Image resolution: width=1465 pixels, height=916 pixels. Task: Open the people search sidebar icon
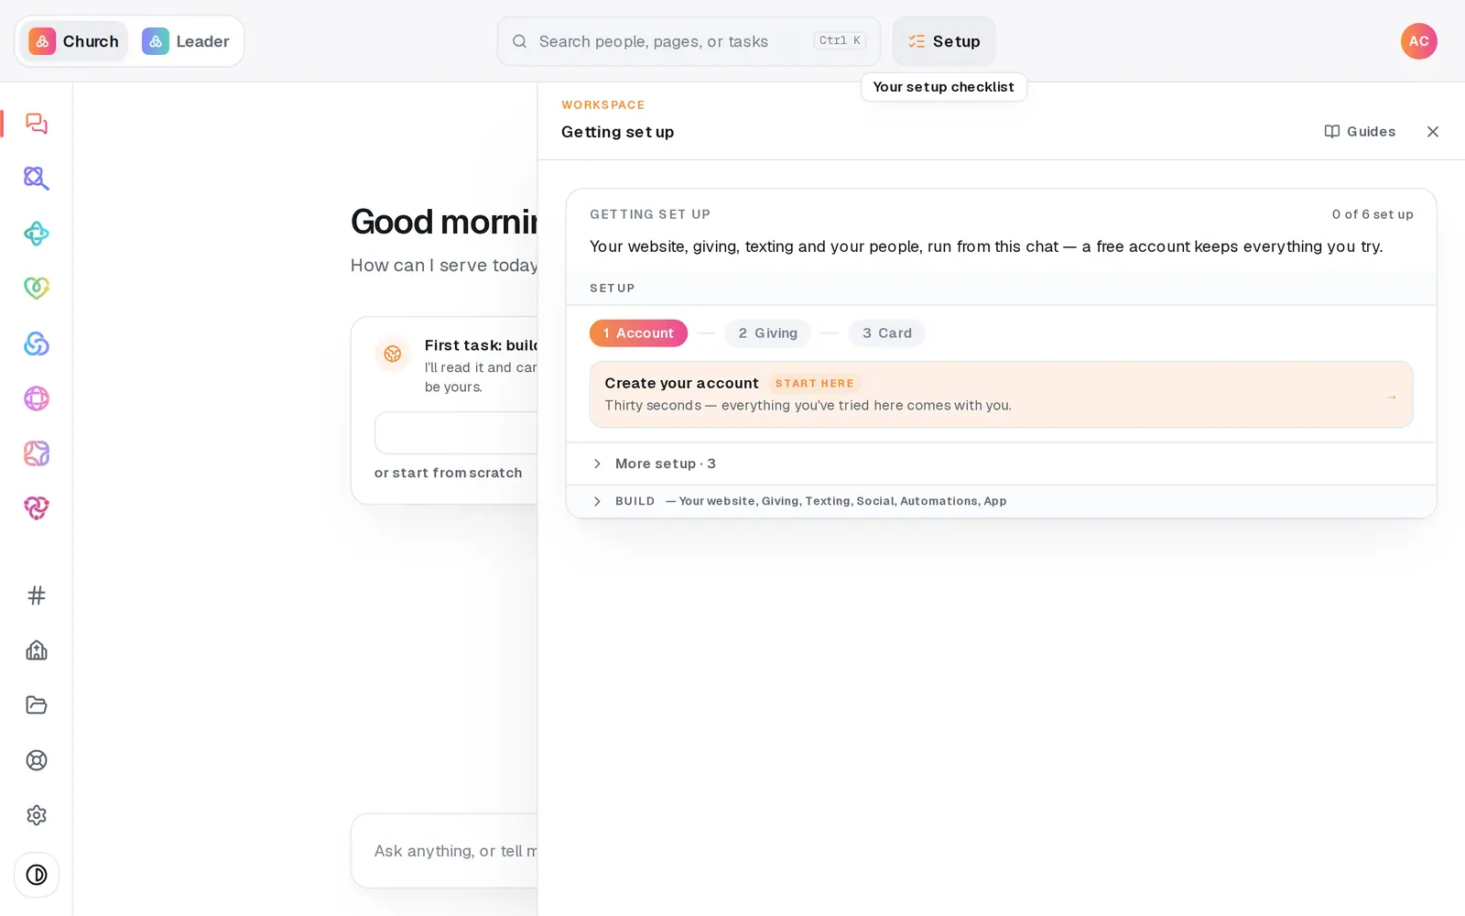tap(37, 179)
